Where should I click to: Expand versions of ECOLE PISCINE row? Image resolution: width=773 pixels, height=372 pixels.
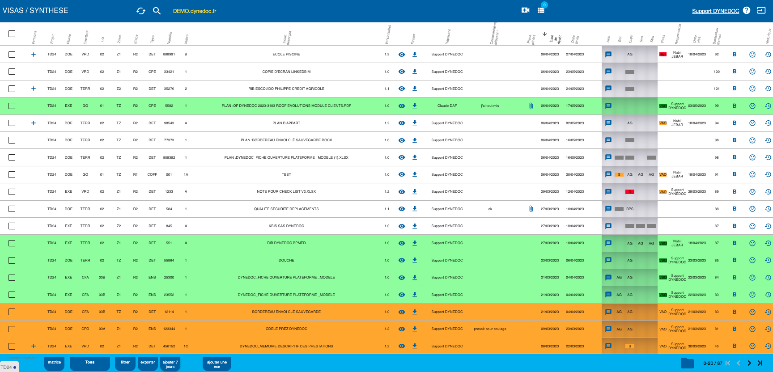pyautogui.click(x=34, y=55)
